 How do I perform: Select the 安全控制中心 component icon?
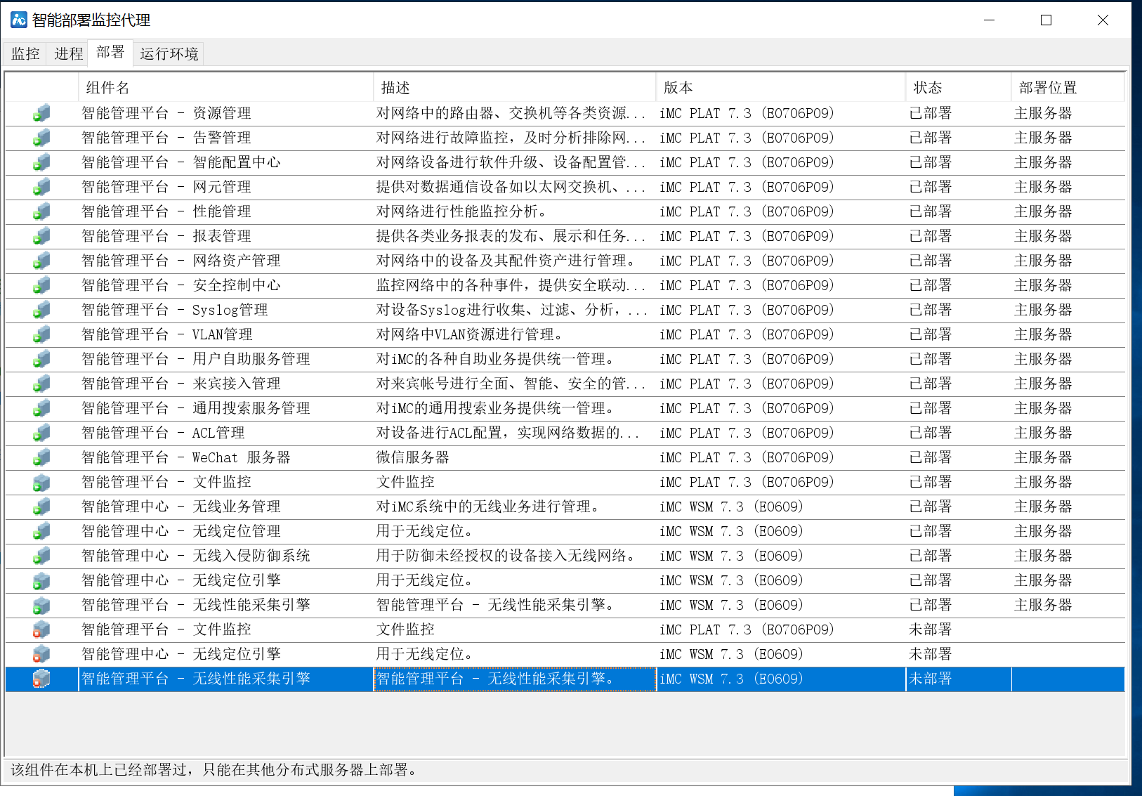coord(41,285)
